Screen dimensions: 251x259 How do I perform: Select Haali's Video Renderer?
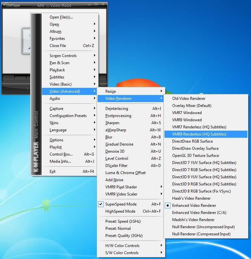click(x=206, y=198)
